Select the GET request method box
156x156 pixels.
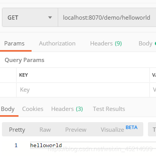pos(30,17)
